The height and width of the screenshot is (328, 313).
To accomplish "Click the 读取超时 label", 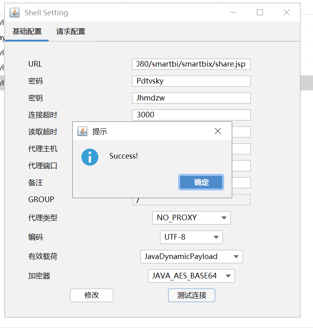I will click(x=43, y=132).
